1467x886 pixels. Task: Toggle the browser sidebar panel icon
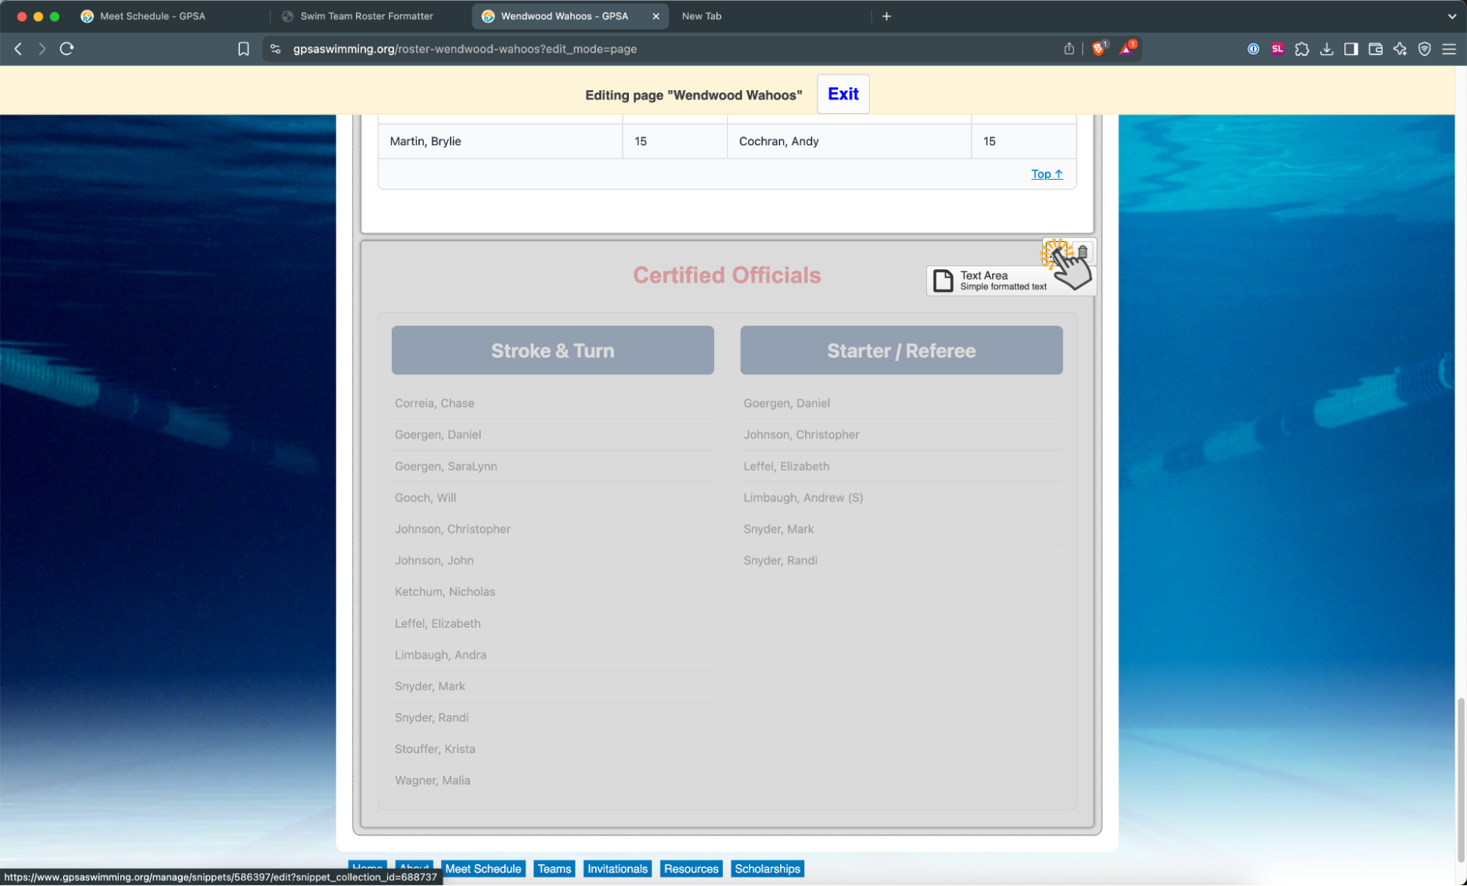(1351, 48)
